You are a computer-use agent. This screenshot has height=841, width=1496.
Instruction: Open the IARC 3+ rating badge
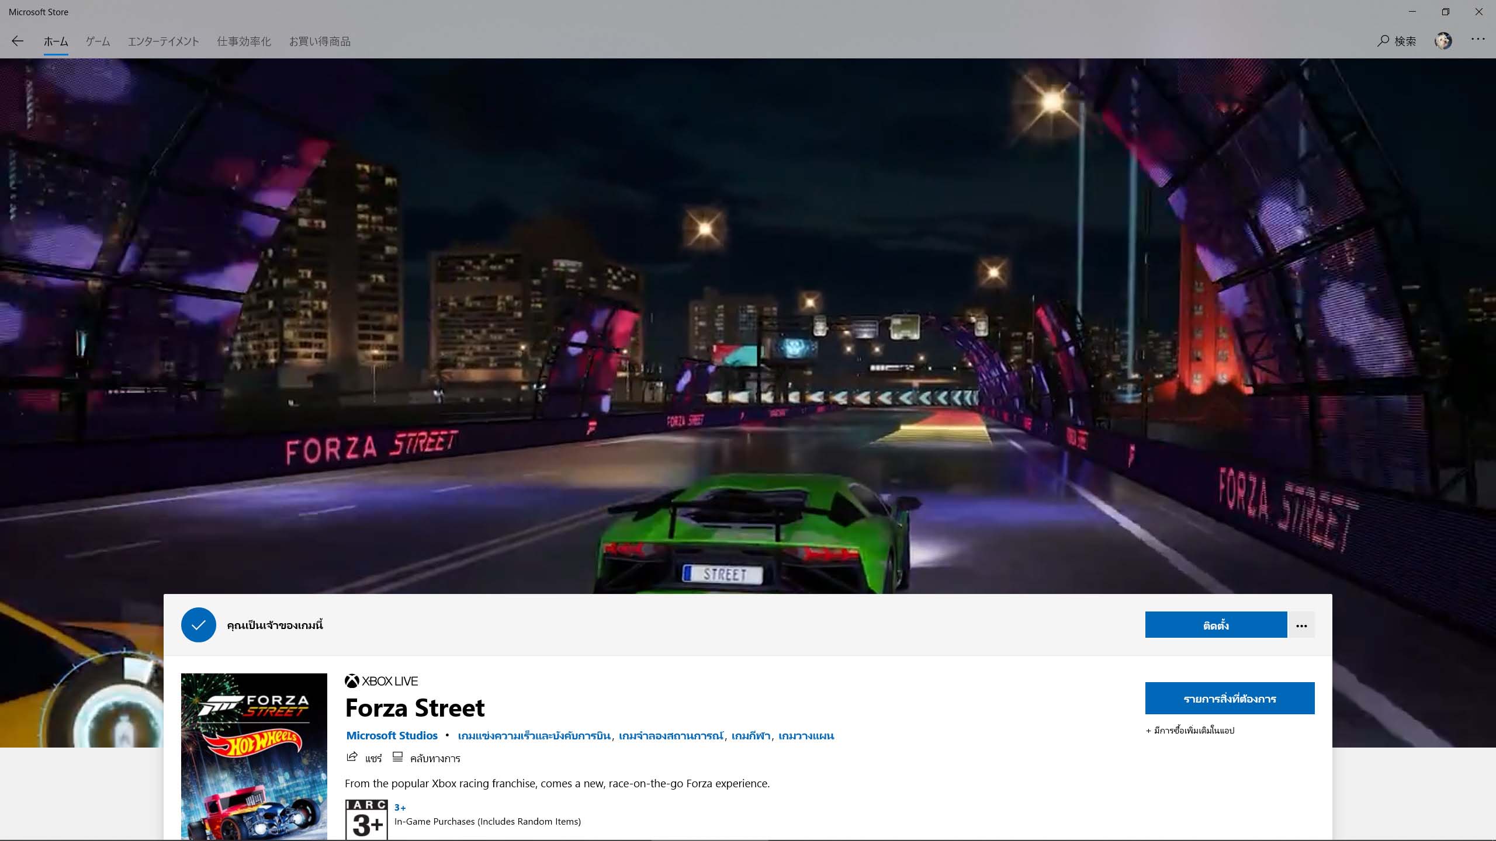366,820
